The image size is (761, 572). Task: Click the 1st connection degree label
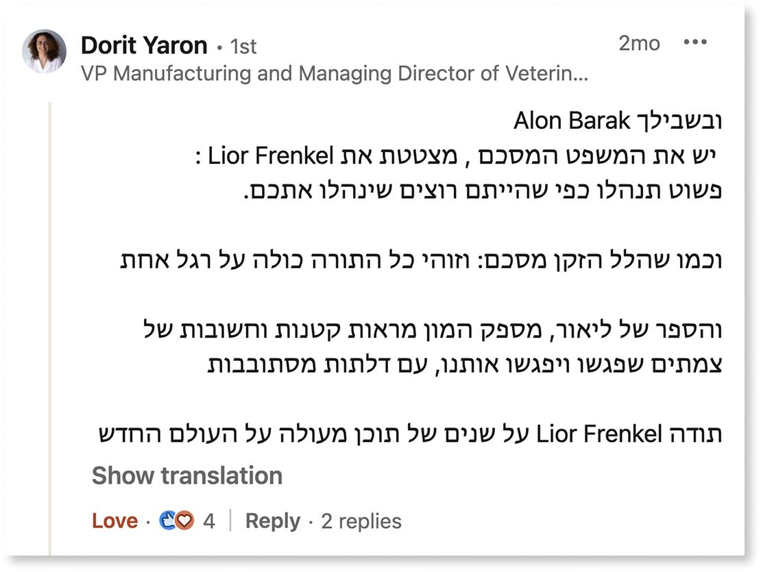click(242, 46)
